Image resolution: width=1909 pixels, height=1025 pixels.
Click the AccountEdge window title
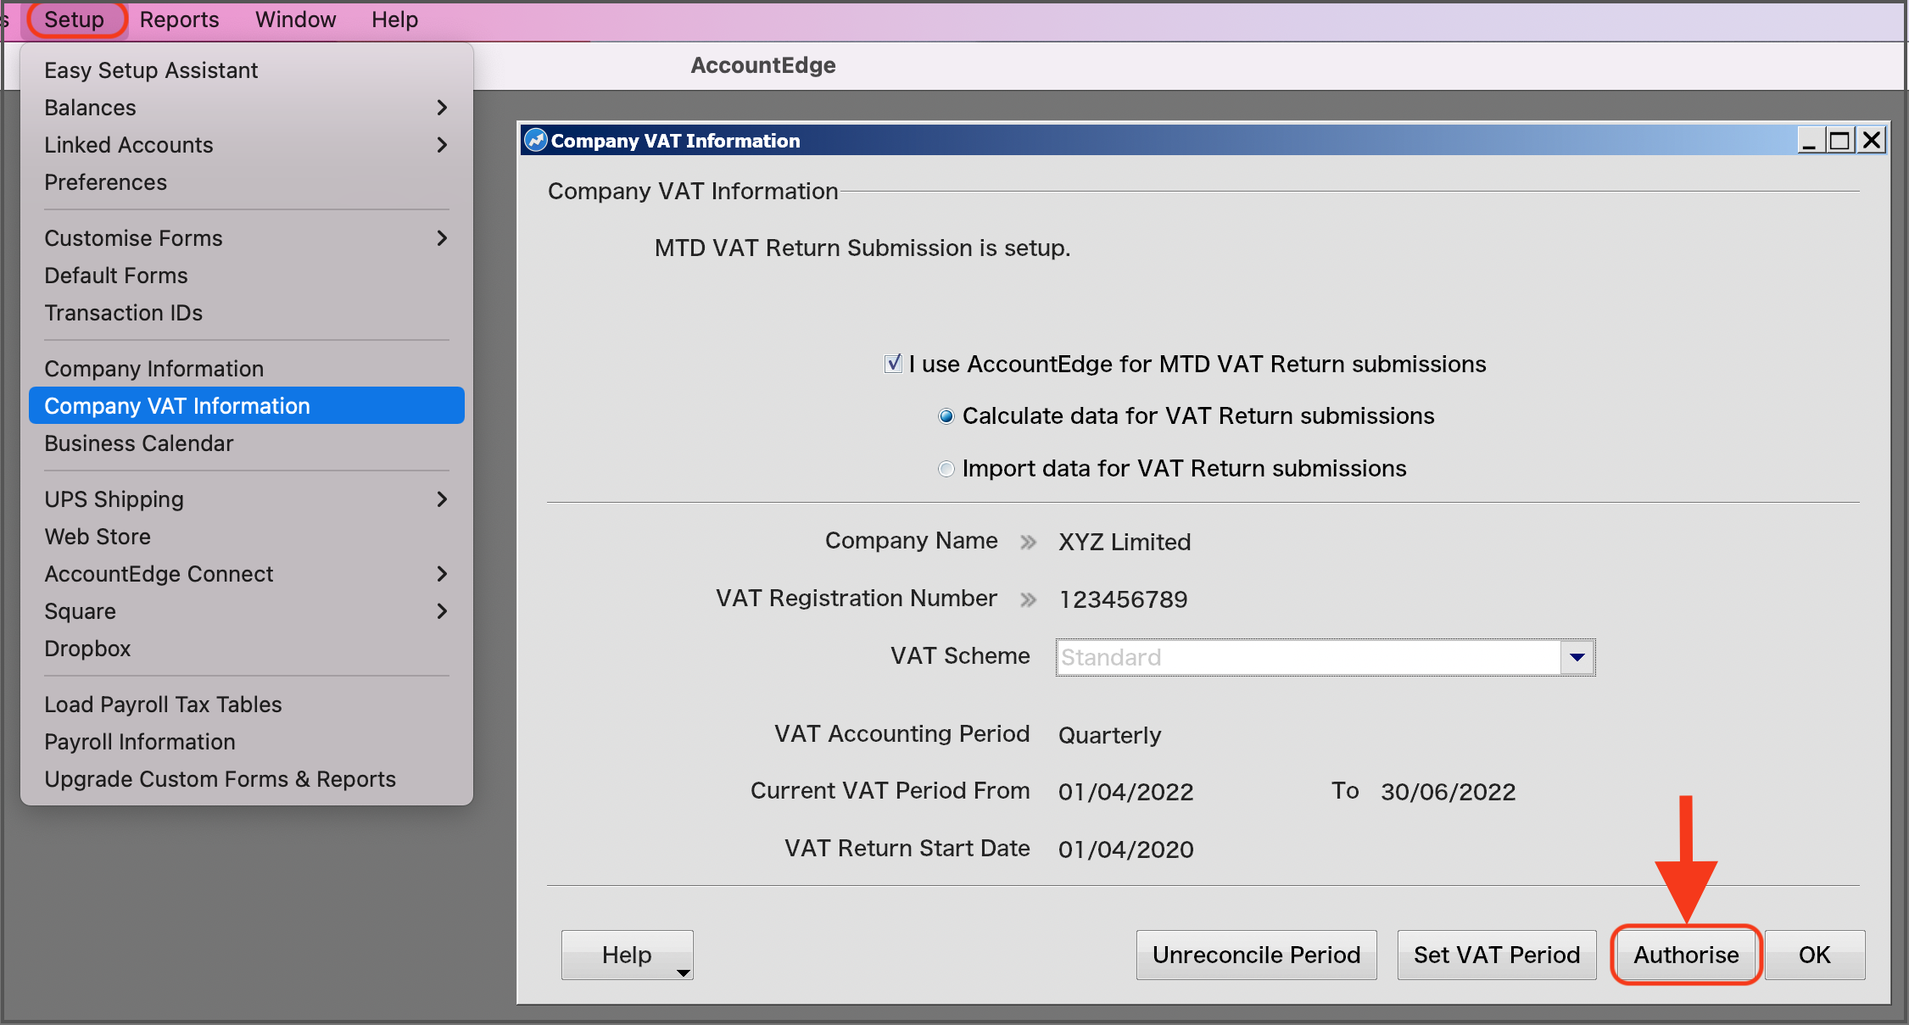pos(762,65)
